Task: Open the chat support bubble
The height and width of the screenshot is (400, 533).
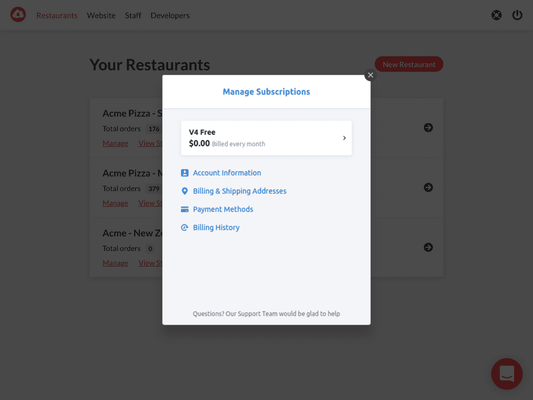Action: pyautogui.click(x=506, y=373)
